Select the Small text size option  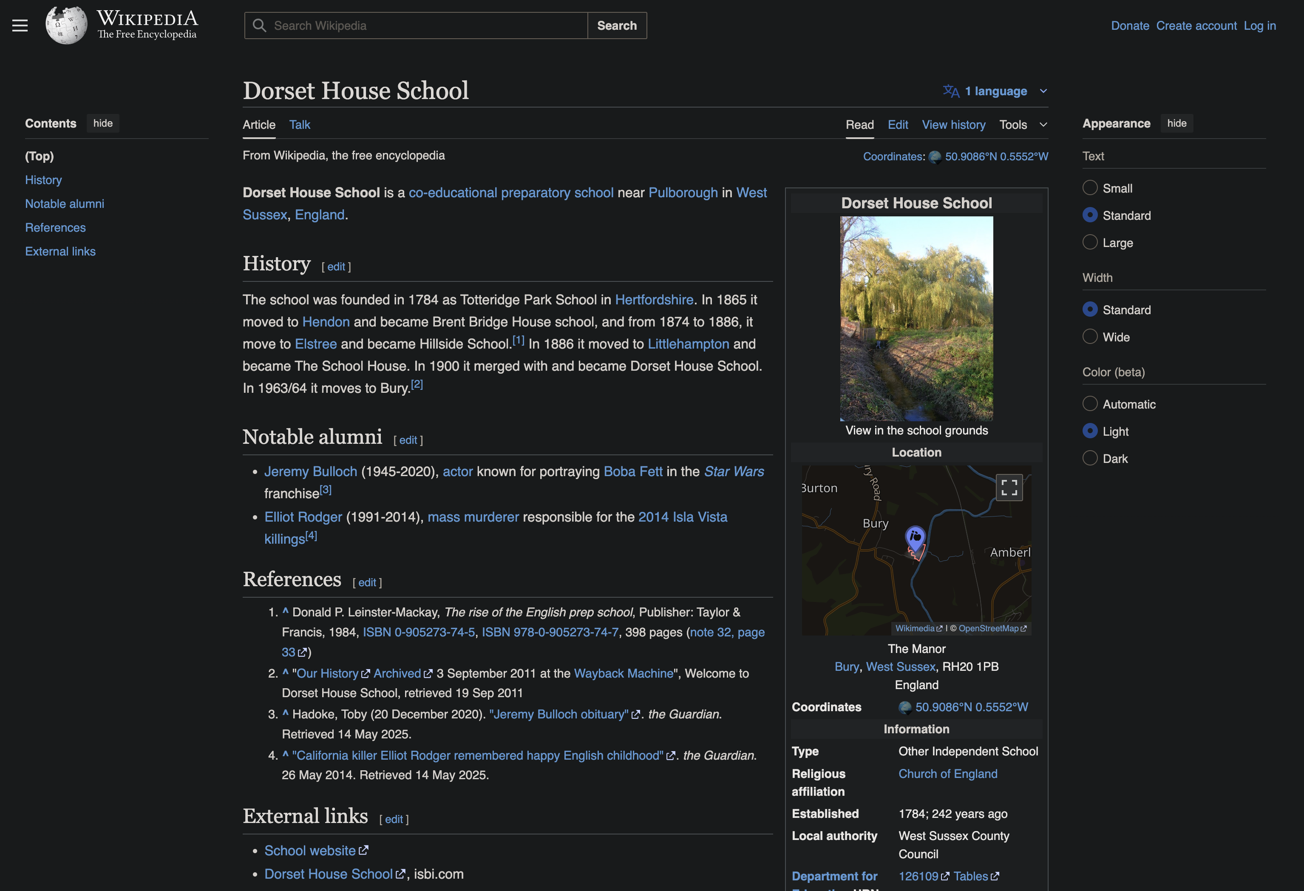pyautogui.click(x=1090, y=188)
